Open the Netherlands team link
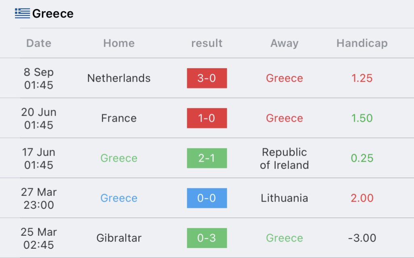This screenshot has height=258, width=414. pyautogui.click(x=119, y=78)
